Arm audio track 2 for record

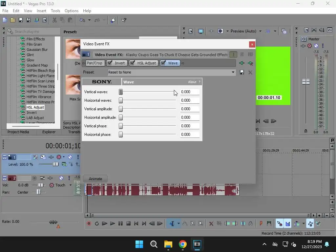pyautogui.click(x=34, y=178)
